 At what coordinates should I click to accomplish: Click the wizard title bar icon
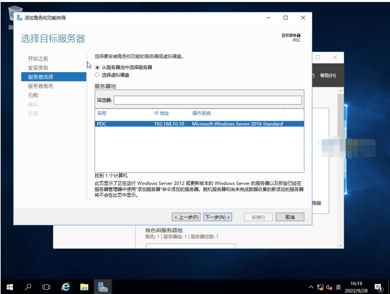19,18
